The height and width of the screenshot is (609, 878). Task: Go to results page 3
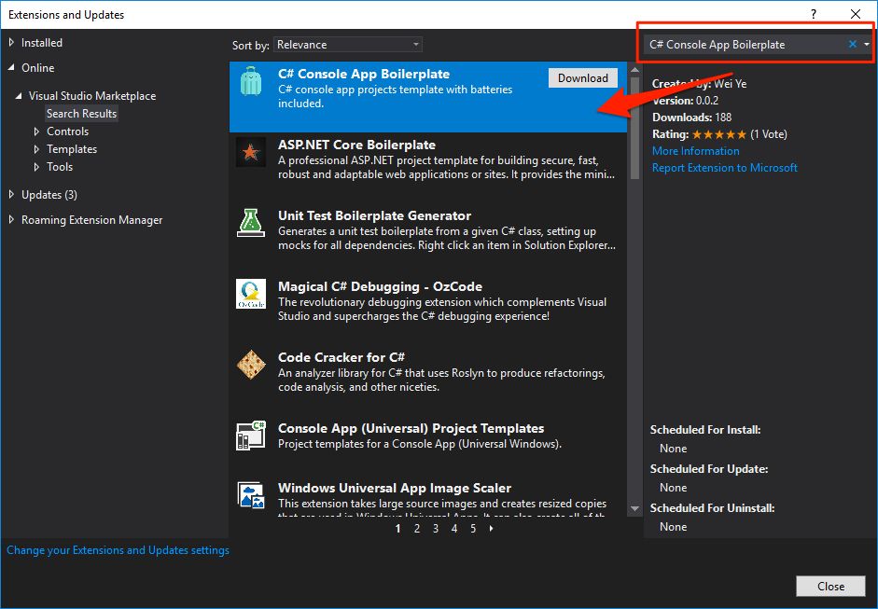(x=436, y=529)
